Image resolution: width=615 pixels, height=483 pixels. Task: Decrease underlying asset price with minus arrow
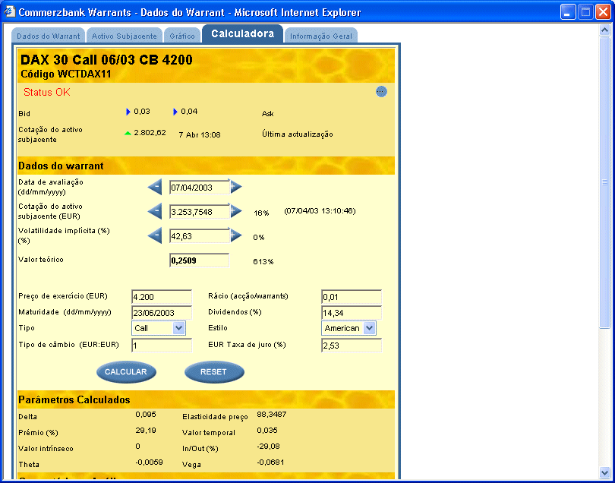(155, 211)
